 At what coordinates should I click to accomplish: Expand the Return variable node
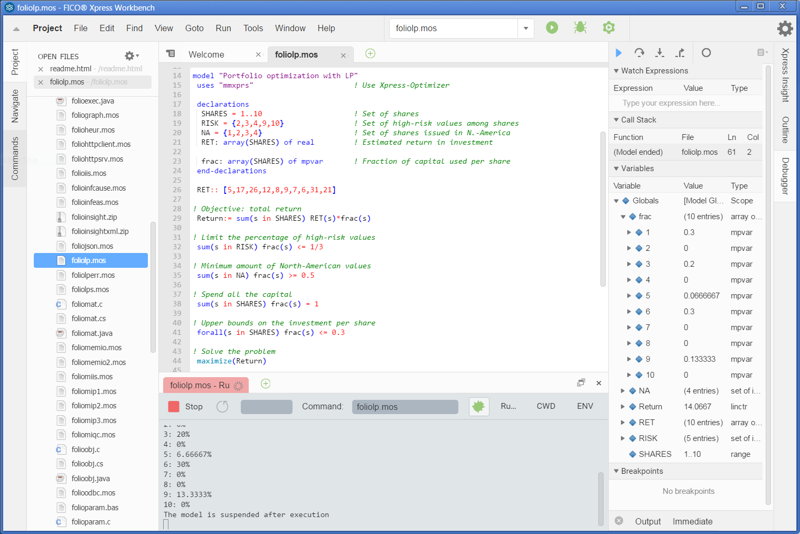[623, 407]
